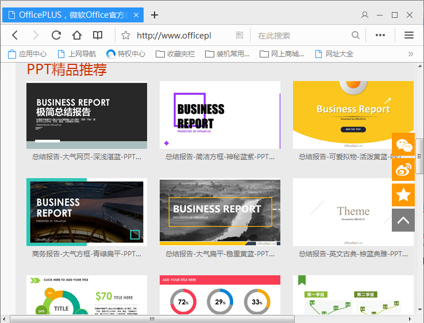
Task: Open the Theme classic template thumbnail
Action: (353, 212)
